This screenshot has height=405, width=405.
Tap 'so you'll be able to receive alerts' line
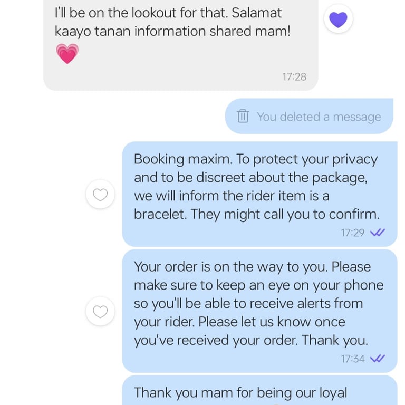point(248,304)
